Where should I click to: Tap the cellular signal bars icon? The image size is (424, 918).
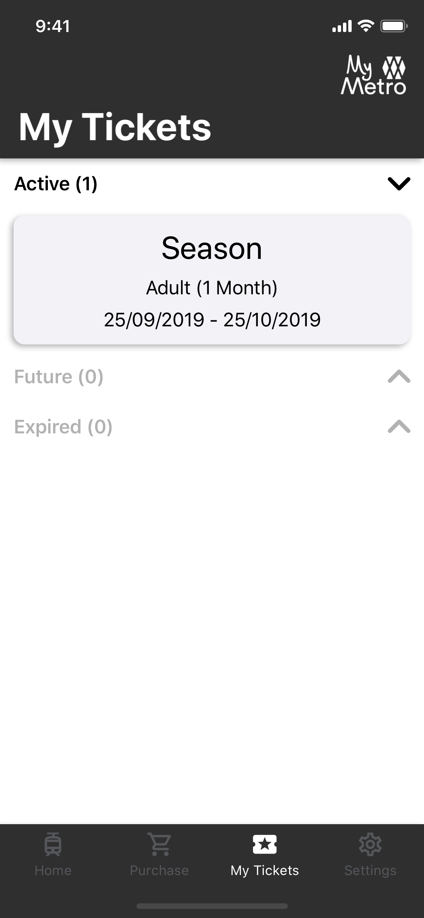point(342,26)
